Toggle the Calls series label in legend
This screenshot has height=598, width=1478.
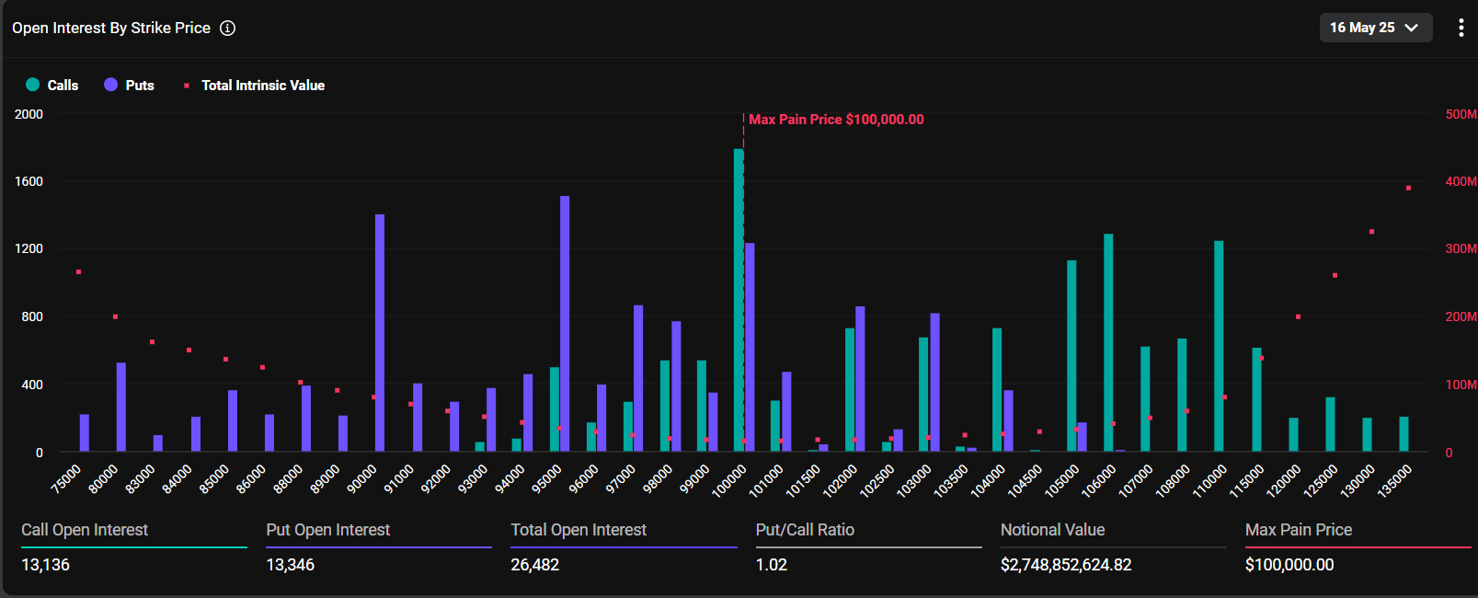63,85
